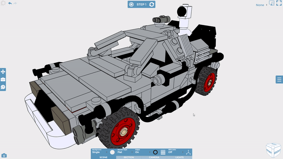283x159 pixels.
Task: Click the loading gear icon at top left
Action: coord(3,3)
